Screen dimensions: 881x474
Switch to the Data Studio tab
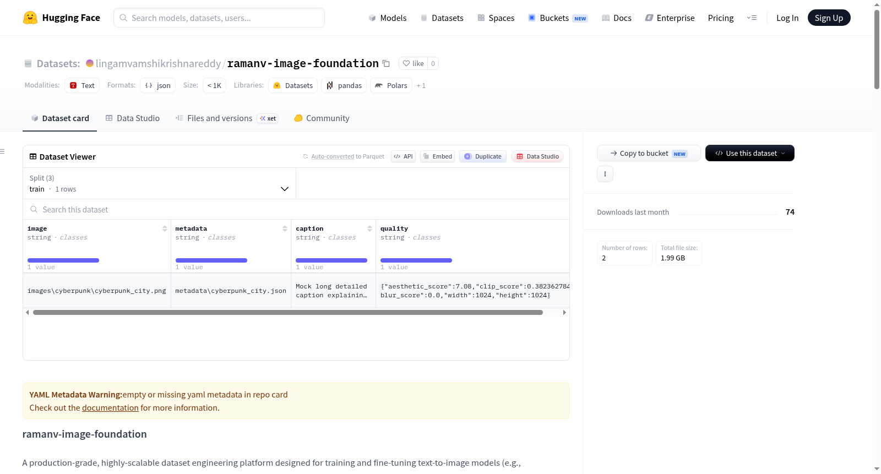click(133, 118)
